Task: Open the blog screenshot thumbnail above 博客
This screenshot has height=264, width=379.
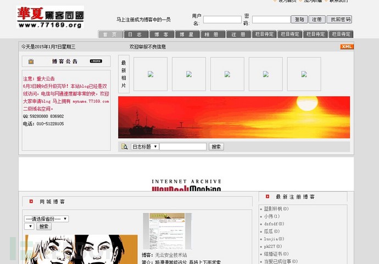Action: 168,231
